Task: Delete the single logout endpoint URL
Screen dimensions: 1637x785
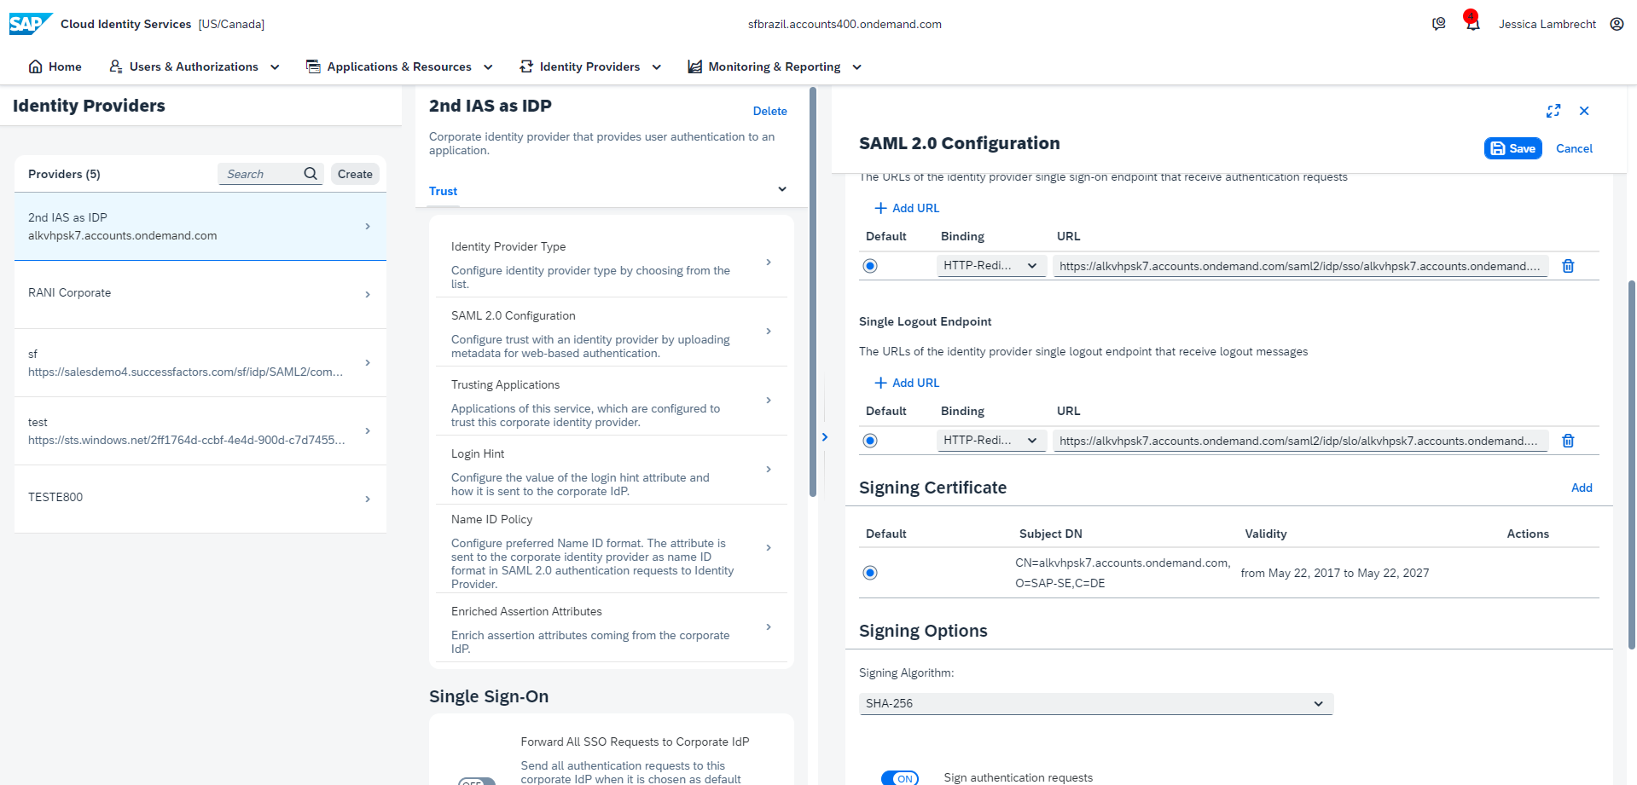Action: click(x=1568, y=441)
